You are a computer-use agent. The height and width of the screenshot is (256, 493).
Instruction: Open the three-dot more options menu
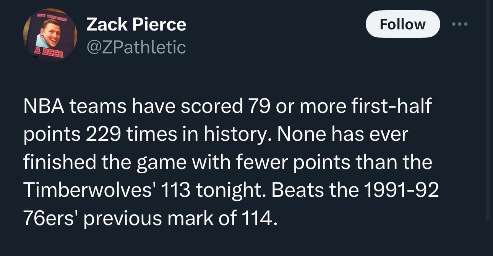[459, 24]
